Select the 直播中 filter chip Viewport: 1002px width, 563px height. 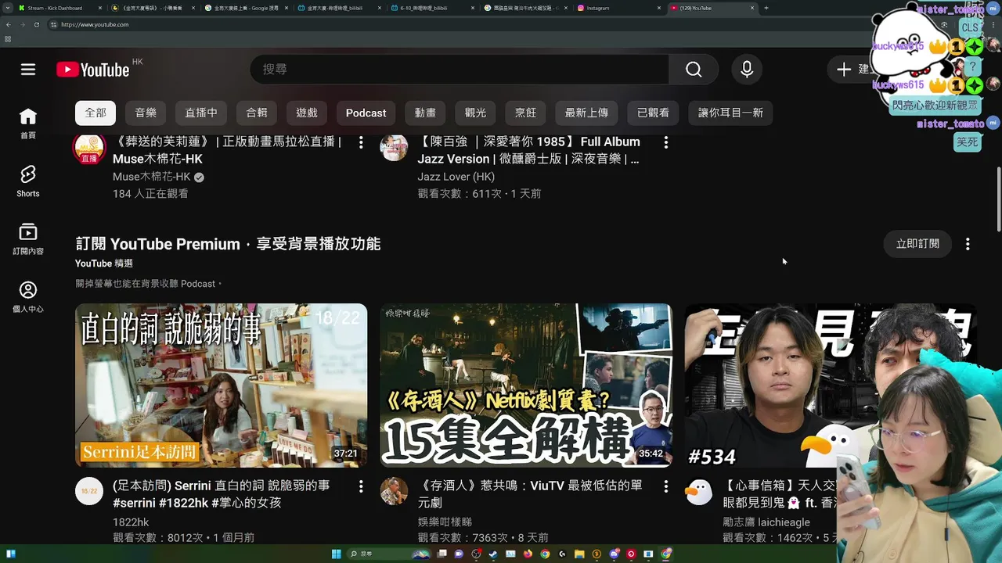(201, 113)
